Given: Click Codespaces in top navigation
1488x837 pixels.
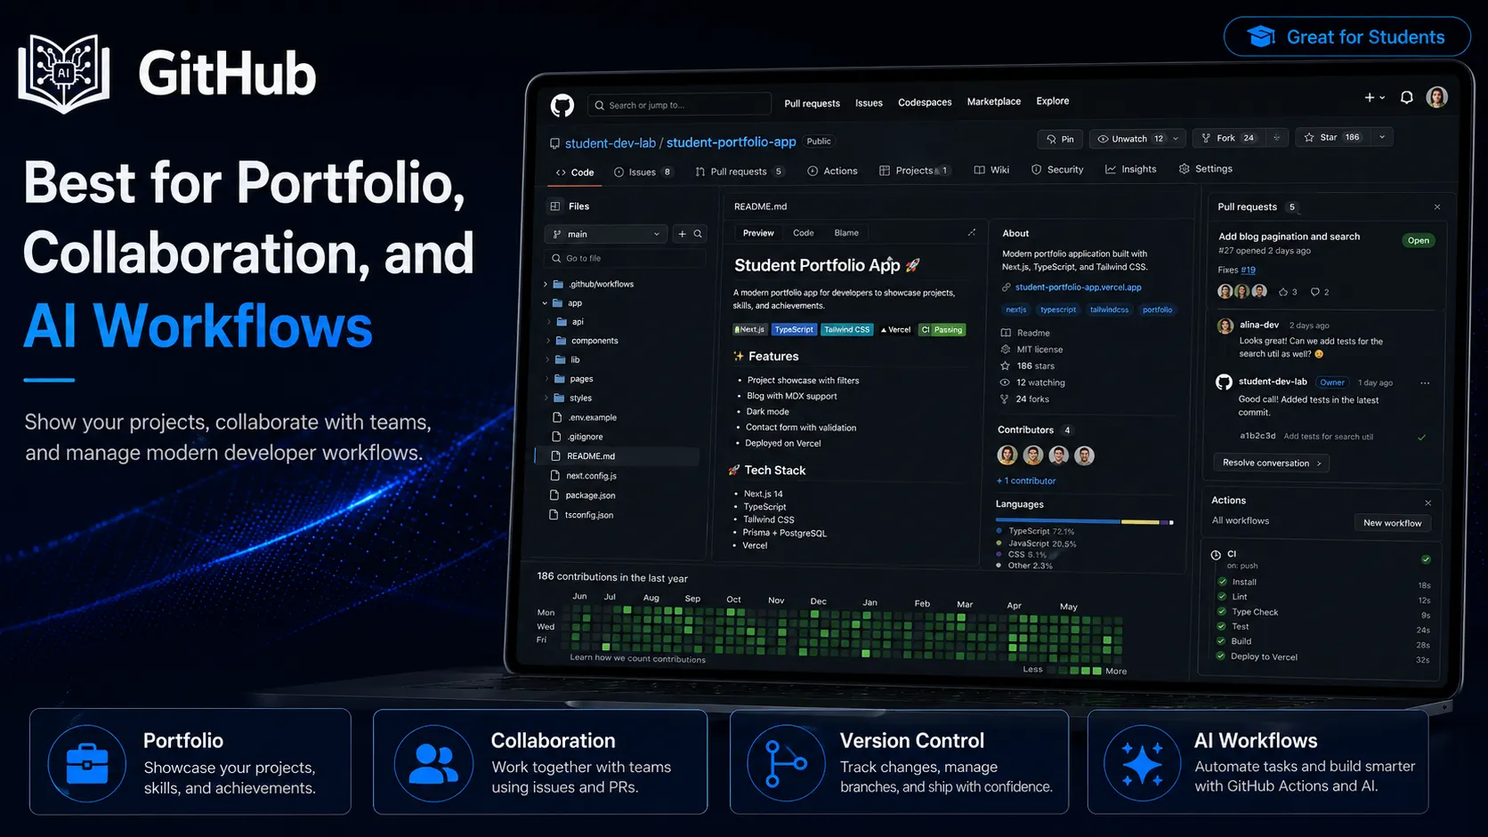Looking at the screenshot, I should click(x=925, y=102).
